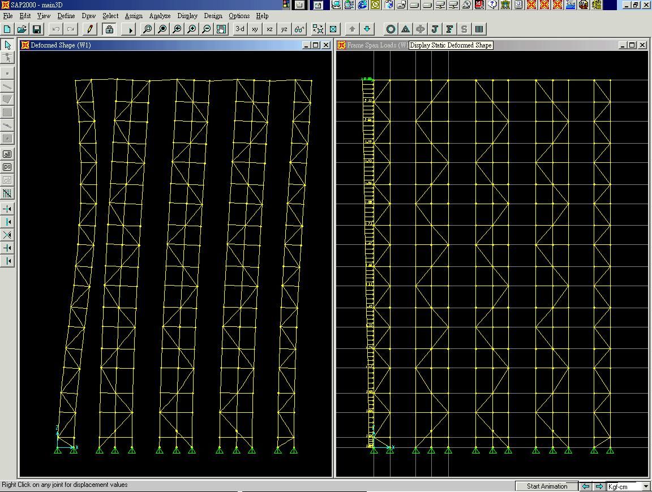
Task: Toggle perspective view glasses icon
Action: pyautogui.click(x=299, y=29)
